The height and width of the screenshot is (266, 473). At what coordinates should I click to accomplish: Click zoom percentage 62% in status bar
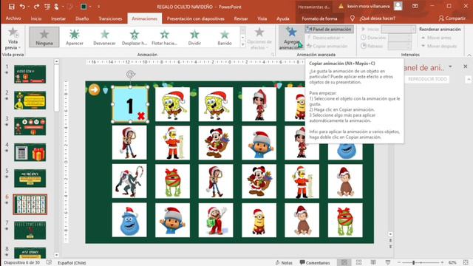coord(452,263)
